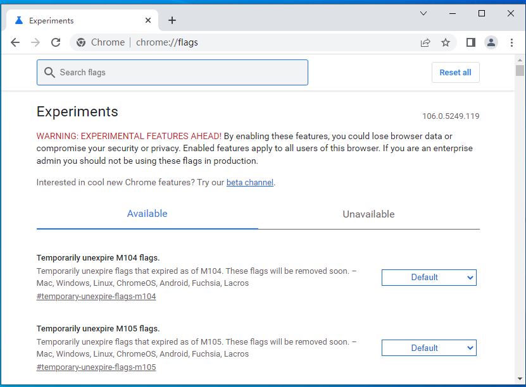This screenshot has height=387, width=526.
Task: Click the red WARNING: EXPERIMENTAL FEATURES AHEAD! text
Action: (129, 136)
